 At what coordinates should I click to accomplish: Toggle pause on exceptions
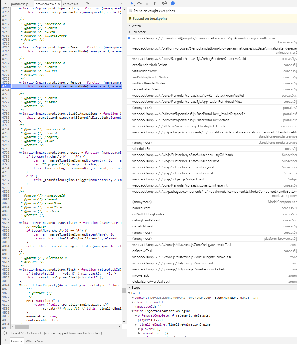coord(172,3)
